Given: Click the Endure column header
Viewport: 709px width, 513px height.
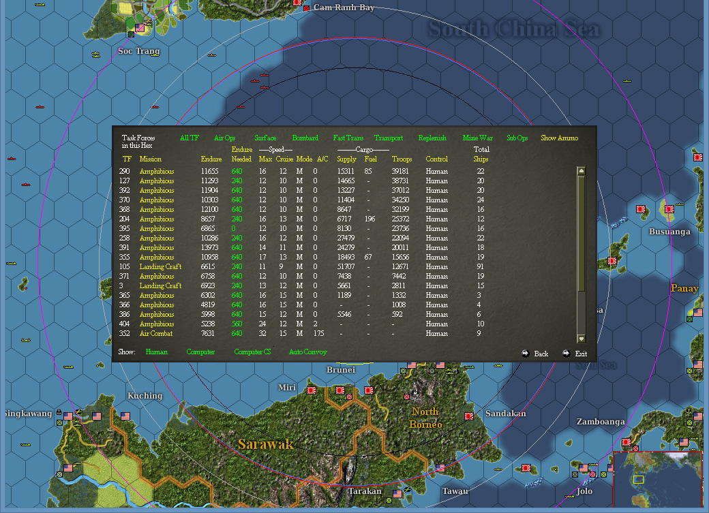Looking at the screenshot, I should [211, 159].
